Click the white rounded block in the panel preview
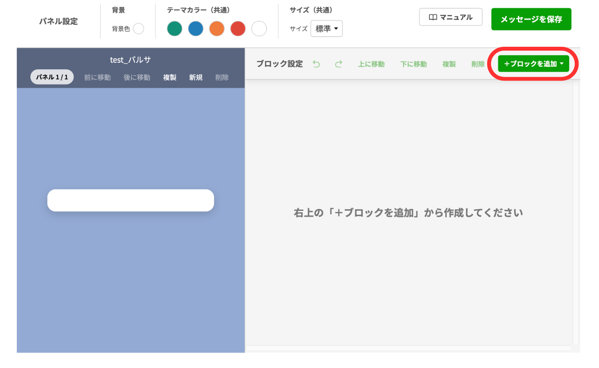 [130, 200]
